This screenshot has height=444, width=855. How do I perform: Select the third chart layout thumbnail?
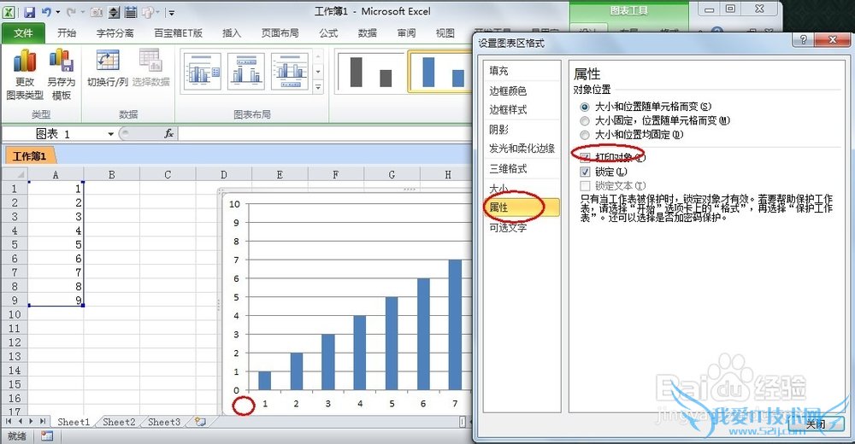[290, 72]
